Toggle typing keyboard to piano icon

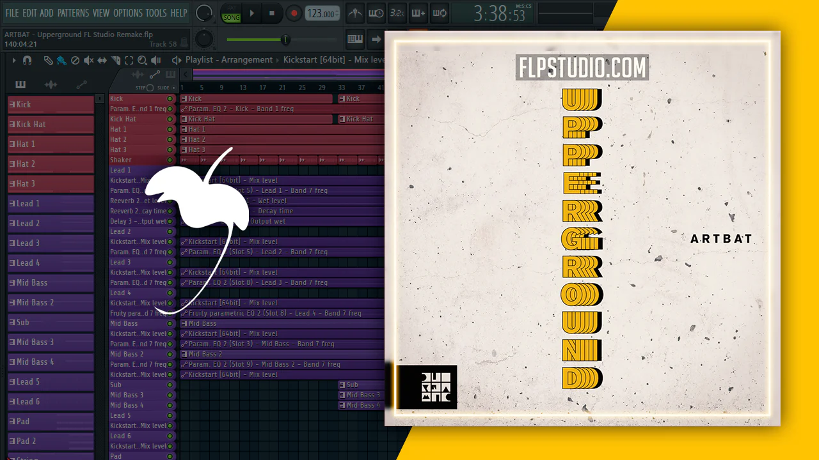(355, 39)
